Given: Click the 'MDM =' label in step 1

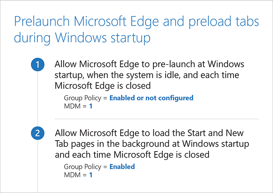Looking at the screenshot, I should click(x=75, y=106).
